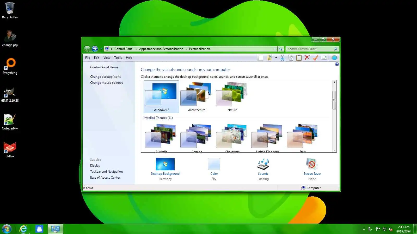Click in the Search Control Panel field
The width and height of the screenshot is (417, 234).
pyautogui.click(x=310, y=49)
